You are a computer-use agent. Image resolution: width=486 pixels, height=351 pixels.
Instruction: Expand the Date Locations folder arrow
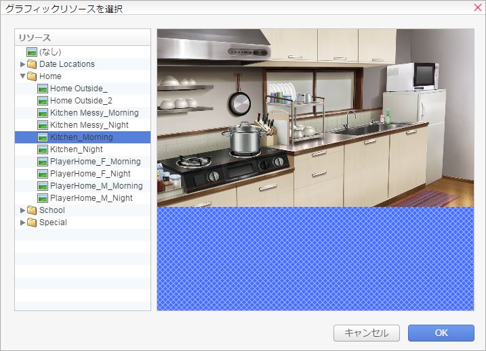coord(22,64)
